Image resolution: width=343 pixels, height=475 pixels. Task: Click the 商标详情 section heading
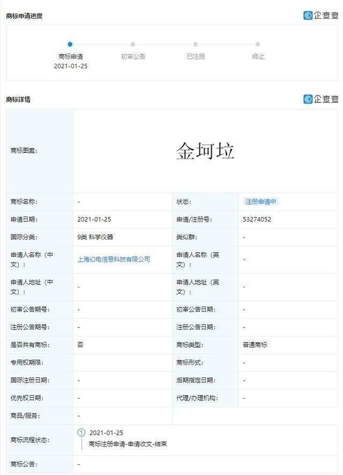tap(18, 99)
